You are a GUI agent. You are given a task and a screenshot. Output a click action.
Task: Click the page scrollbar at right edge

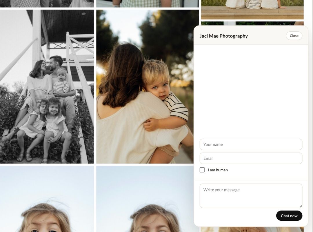point(311,116)
